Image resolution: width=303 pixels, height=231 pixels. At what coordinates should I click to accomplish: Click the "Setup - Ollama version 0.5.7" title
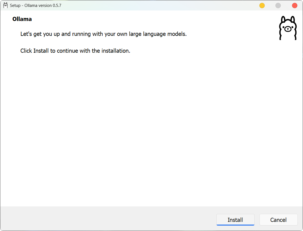point(35,6)
